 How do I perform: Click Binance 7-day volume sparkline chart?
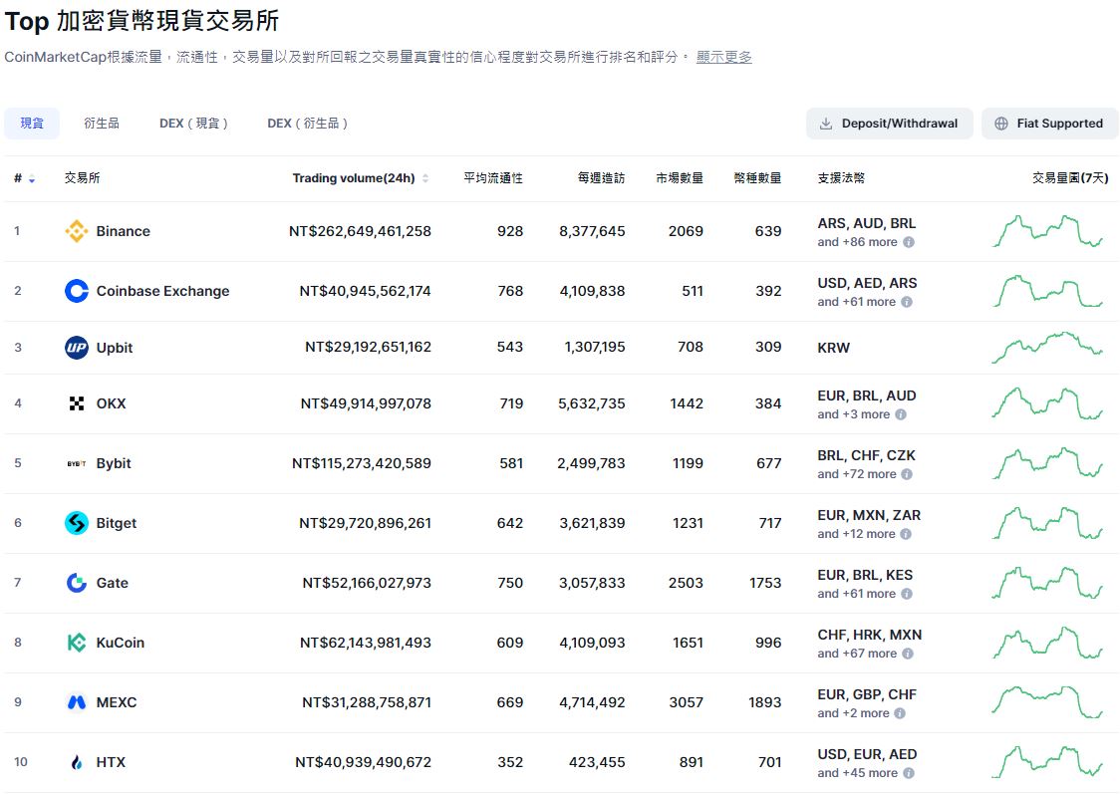(1048, 231)
